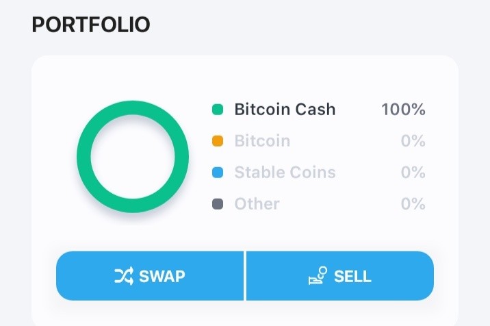Click the PORTFOLIO heading
Image resolution: width=490 pixels, height=326 pixels.
coord(91,25)
